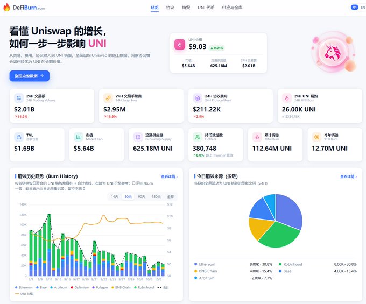Click the 26.00K UNI burn value

[x=299, y=109]
